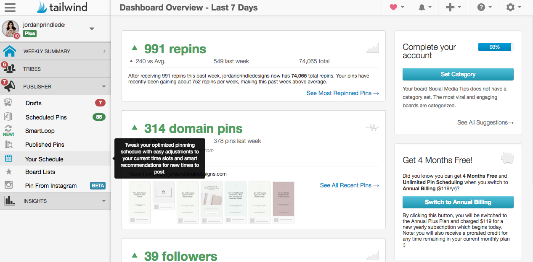This screenshot has width=533, height=262.
Task: Click the Your Schedule calendar icon
Action: coord(8,158)
